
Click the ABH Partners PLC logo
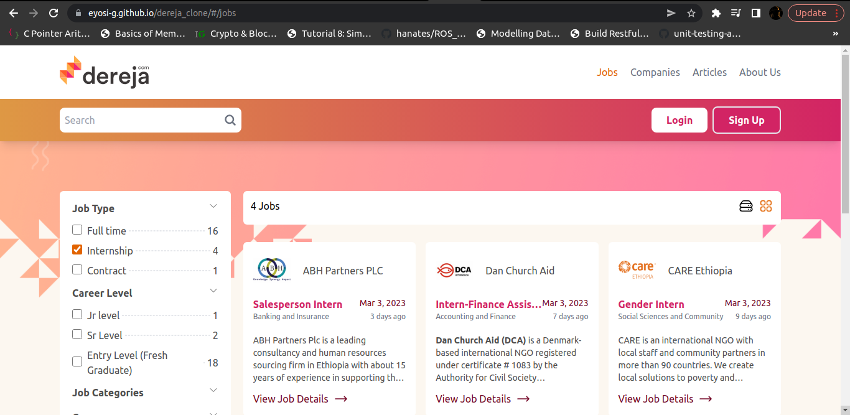pyautogui.click(x=272, y=269)
